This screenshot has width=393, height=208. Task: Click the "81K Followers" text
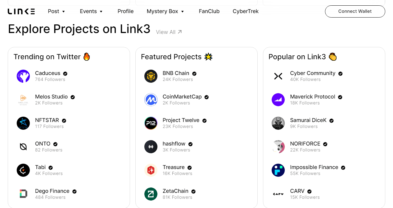coord(177,197)
